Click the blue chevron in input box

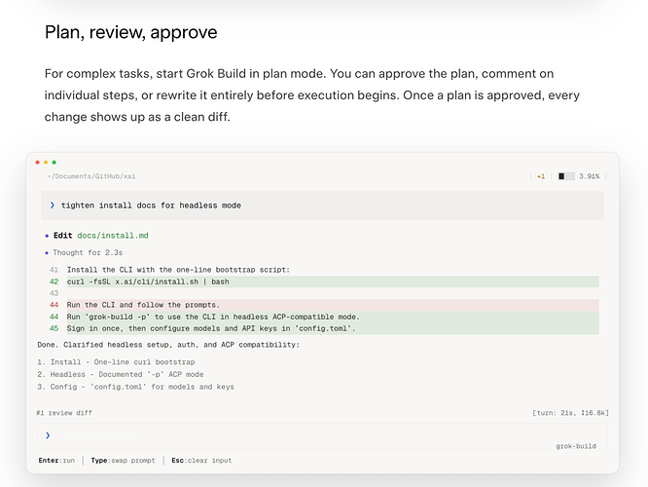pyautogui.click(x=48, y=435)
